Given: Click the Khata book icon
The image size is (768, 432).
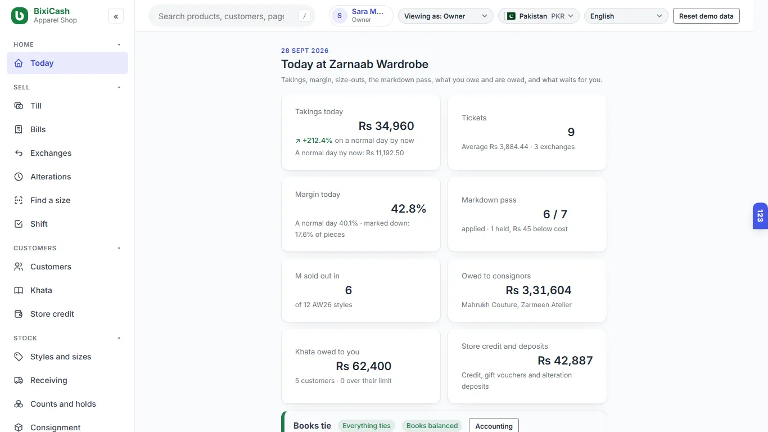Looking at the screenshot, I should pos(19,290).
